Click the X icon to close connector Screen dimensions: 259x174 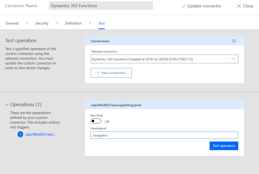click(x=239, y=6)
